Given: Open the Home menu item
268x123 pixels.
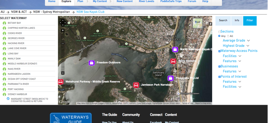Looking at the screenshot, I should (x=52, y=1).
